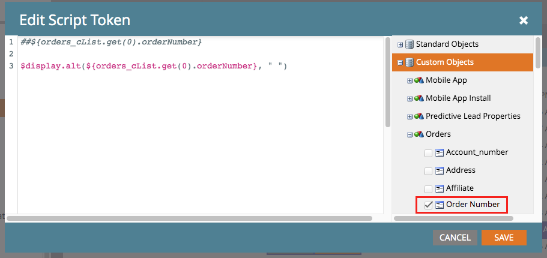
Task: Close the Edit Script Token dialog
Action: click(x=523, y=20)
